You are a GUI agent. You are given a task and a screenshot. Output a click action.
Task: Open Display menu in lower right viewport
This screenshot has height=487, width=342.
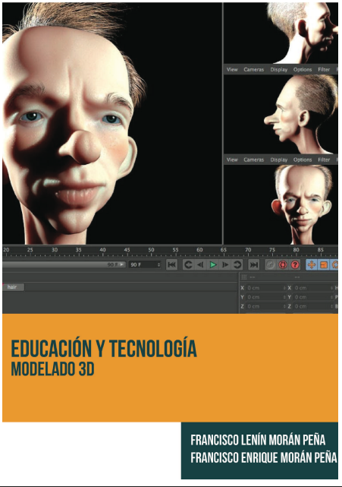click(279, 160)
